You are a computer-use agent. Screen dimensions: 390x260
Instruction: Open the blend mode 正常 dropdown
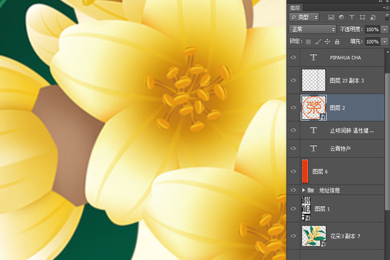[313, 29]
